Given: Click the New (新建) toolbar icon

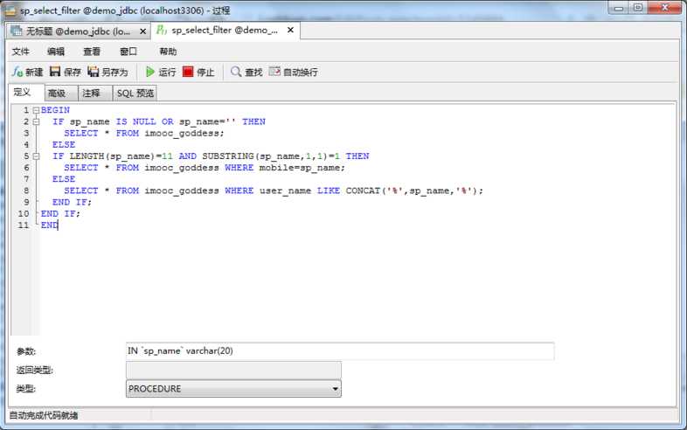Looking at the screenshot, I should [27, 72].
